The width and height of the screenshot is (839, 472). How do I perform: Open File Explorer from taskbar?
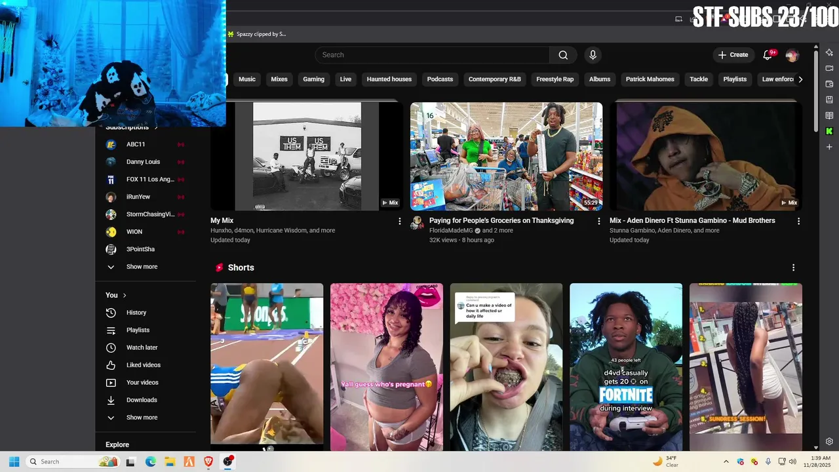pyautogui.click(x=170, y=462)
